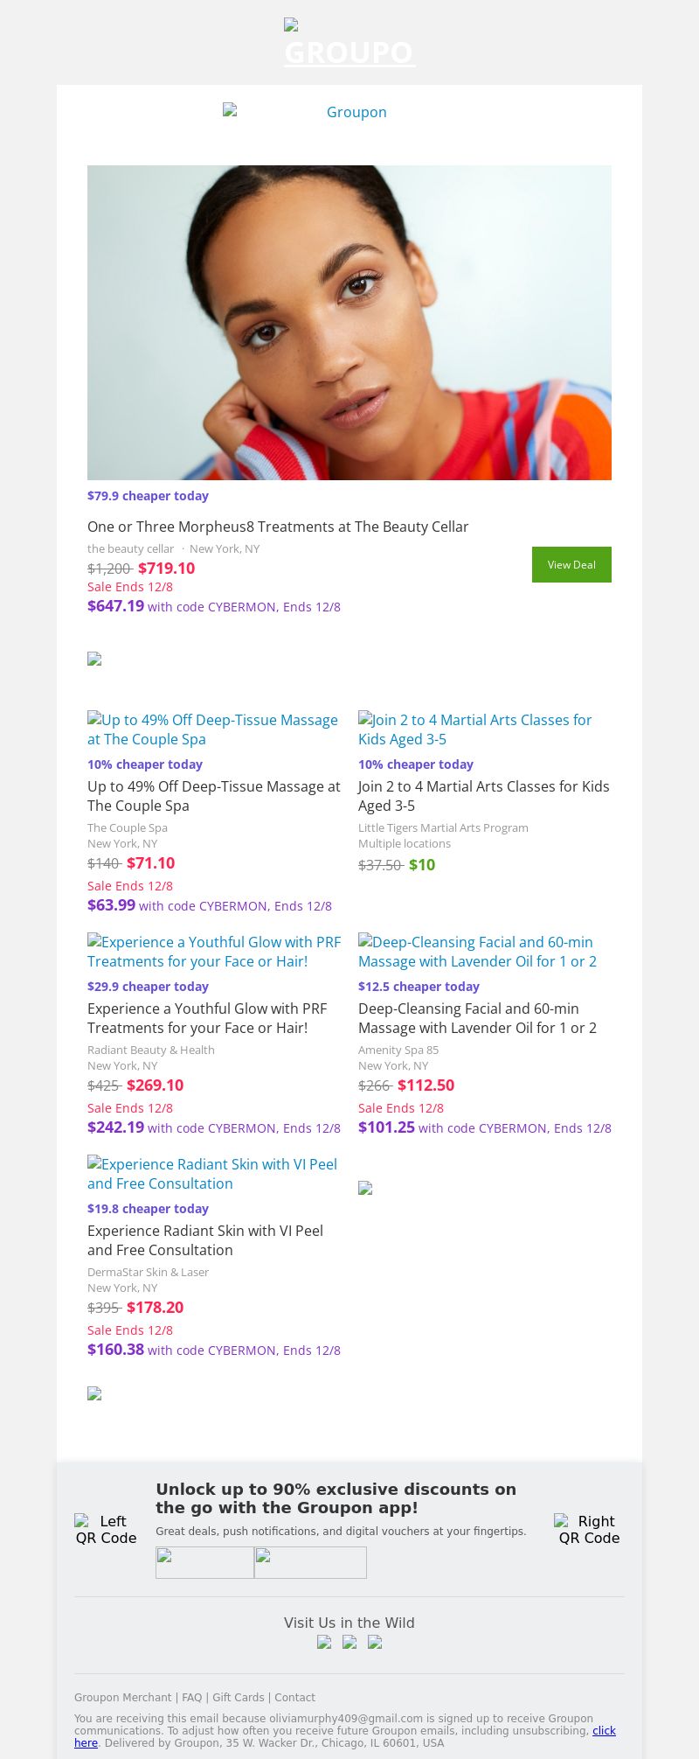Open the Morpheus8 Treatments deal photo
This screenshot has height=1759, width=699.
[349, 322]
